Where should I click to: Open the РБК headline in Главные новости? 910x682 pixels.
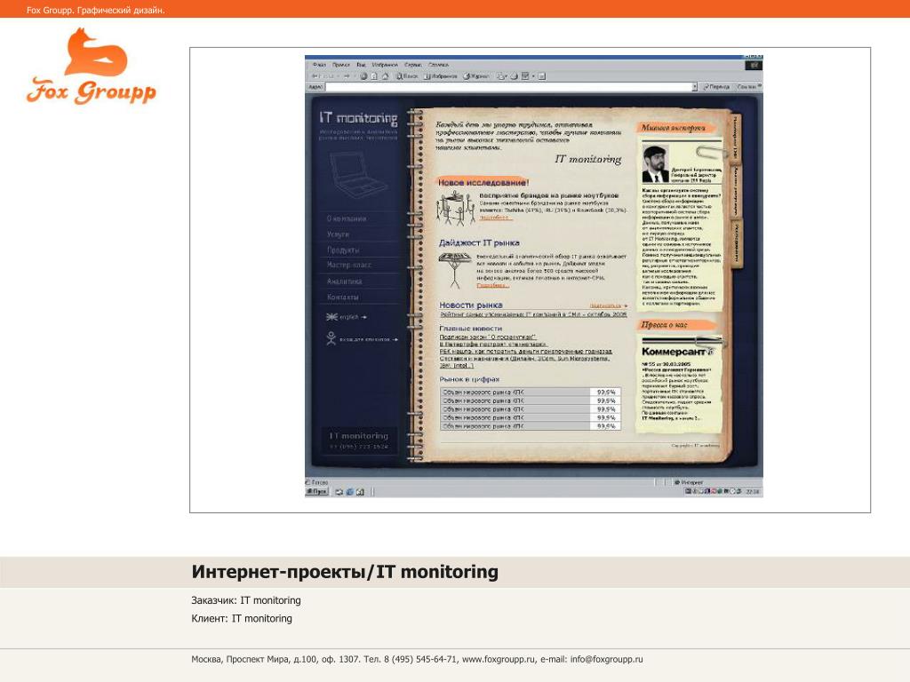tap(526, 352)
